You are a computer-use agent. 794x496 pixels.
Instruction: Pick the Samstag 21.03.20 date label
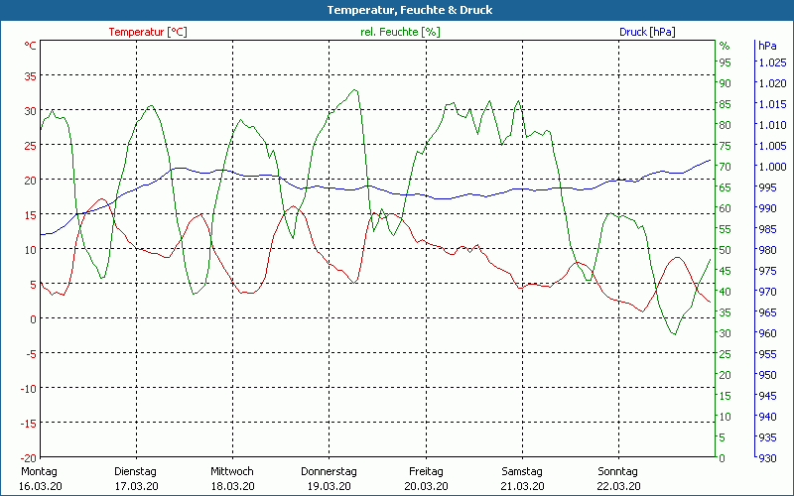(522, 478)
